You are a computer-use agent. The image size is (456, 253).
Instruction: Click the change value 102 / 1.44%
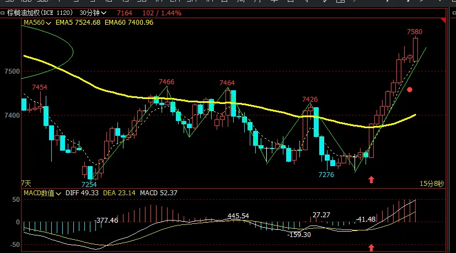(162, 13)
